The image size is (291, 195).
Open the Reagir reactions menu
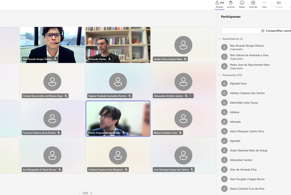pyautogui.click(x=242, y=5)
